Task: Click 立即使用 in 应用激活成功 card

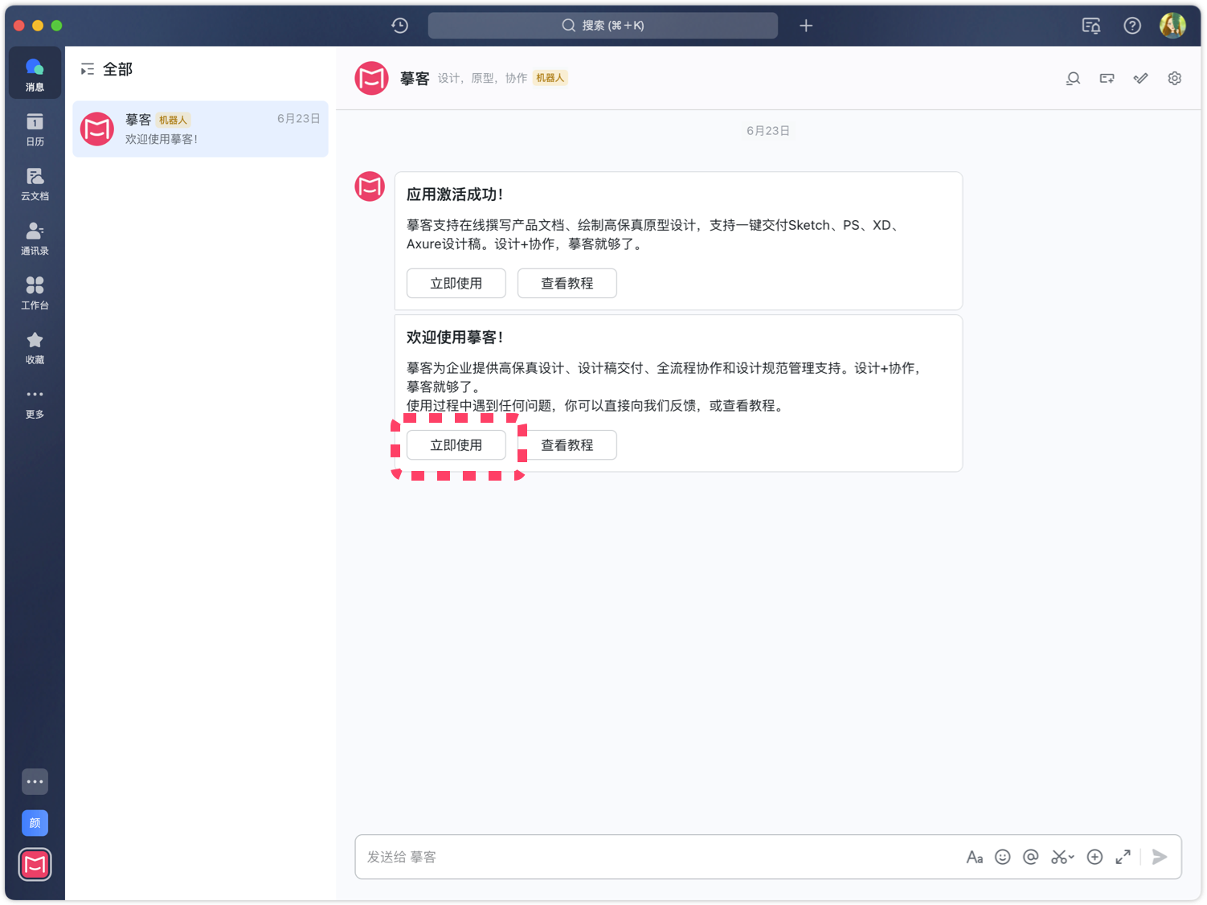Action: (456, 283)
